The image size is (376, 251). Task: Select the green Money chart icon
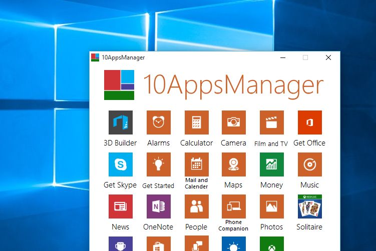coord(272,164)
